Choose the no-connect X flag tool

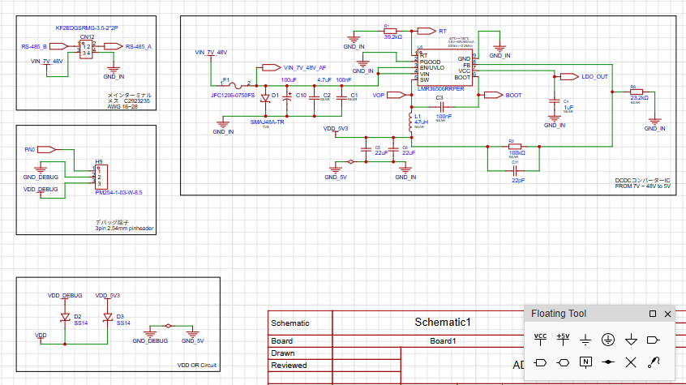(x=631, y=361)
